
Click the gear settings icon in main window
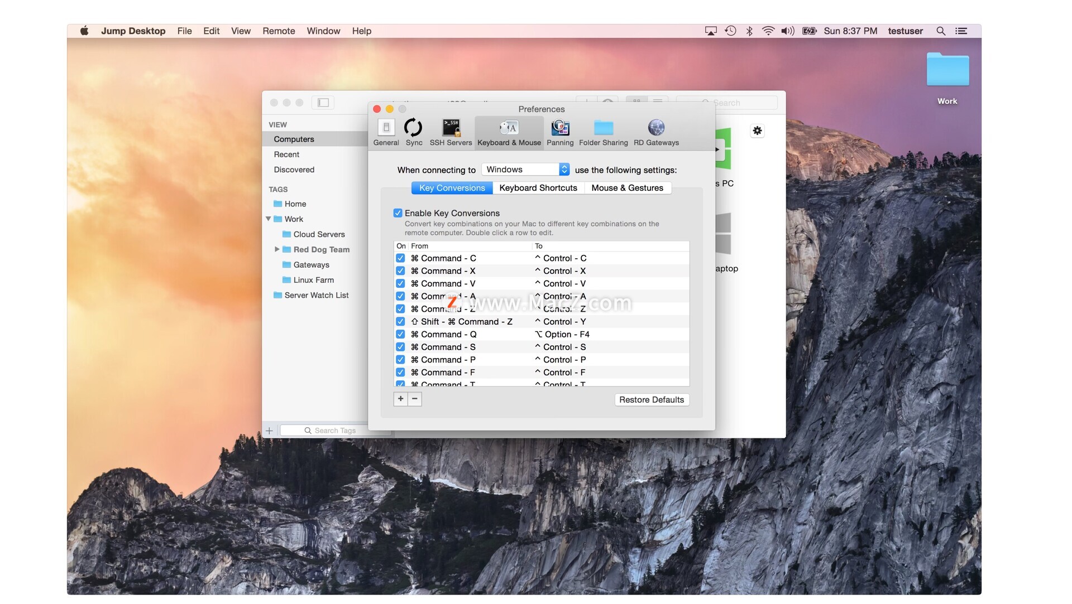[x=757, y=131]
